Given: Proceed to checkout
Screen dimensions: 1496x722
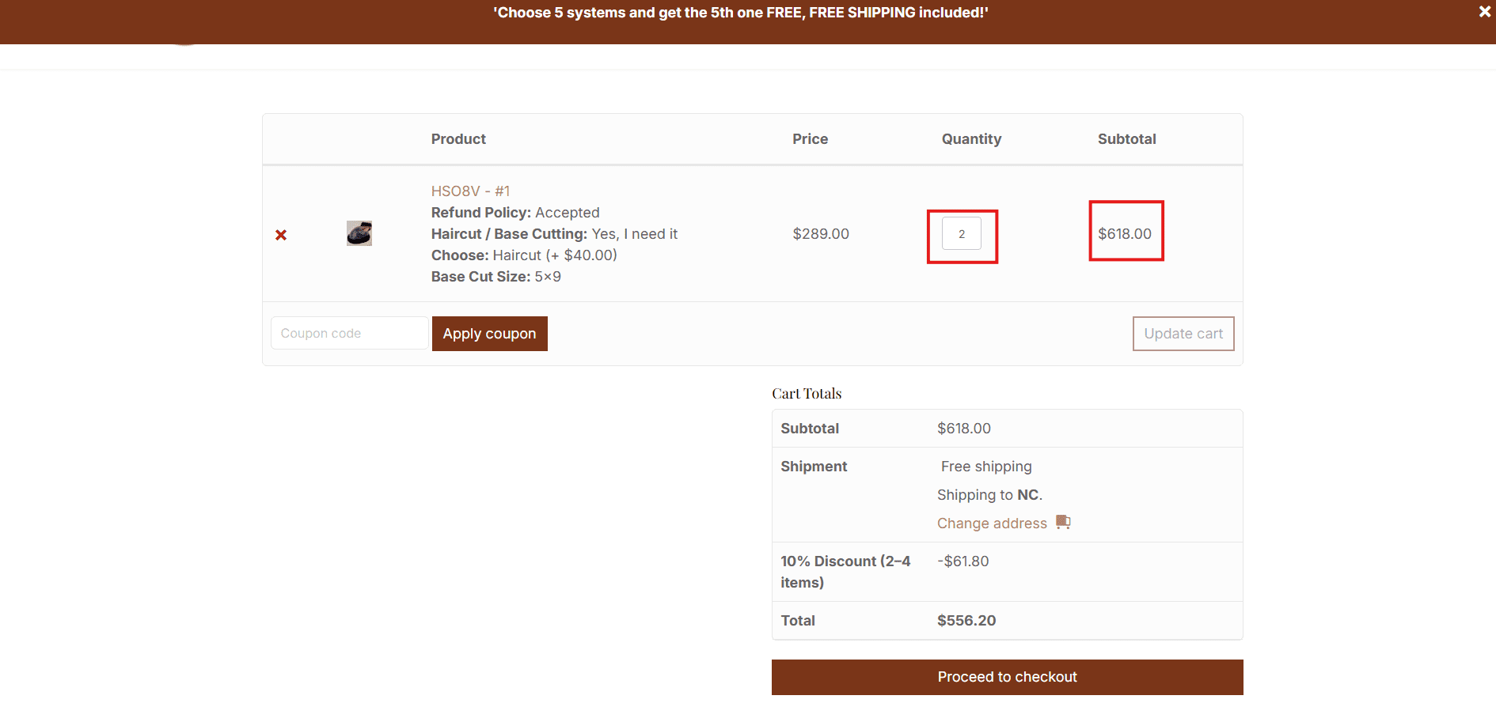Looking at the screenshot, I should pos(1007,677).
